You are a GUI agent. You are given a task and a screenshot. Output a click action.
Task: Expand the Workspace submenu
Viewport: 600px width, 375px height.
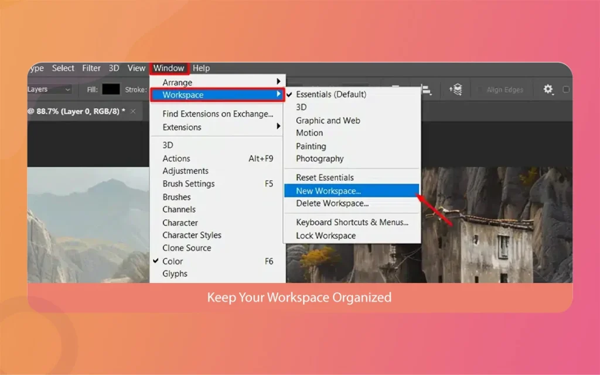(217, 95)
